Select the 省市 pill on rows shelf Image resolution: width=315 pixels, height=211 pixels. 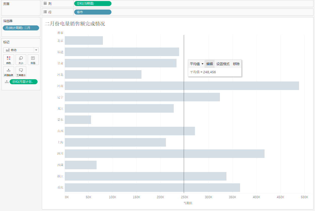(93, 12)
